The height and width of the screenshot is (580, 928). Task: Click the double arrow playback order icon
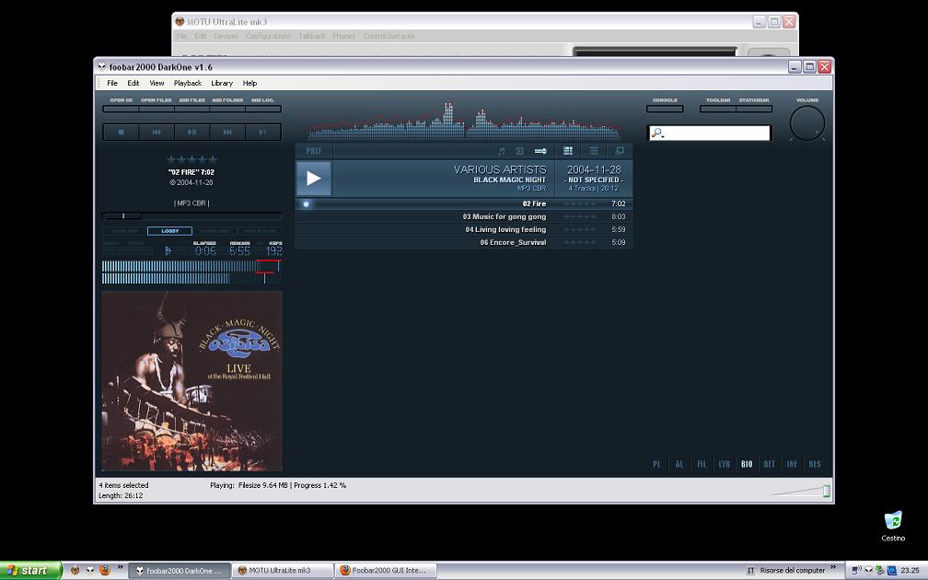click(x=540, y=151)
